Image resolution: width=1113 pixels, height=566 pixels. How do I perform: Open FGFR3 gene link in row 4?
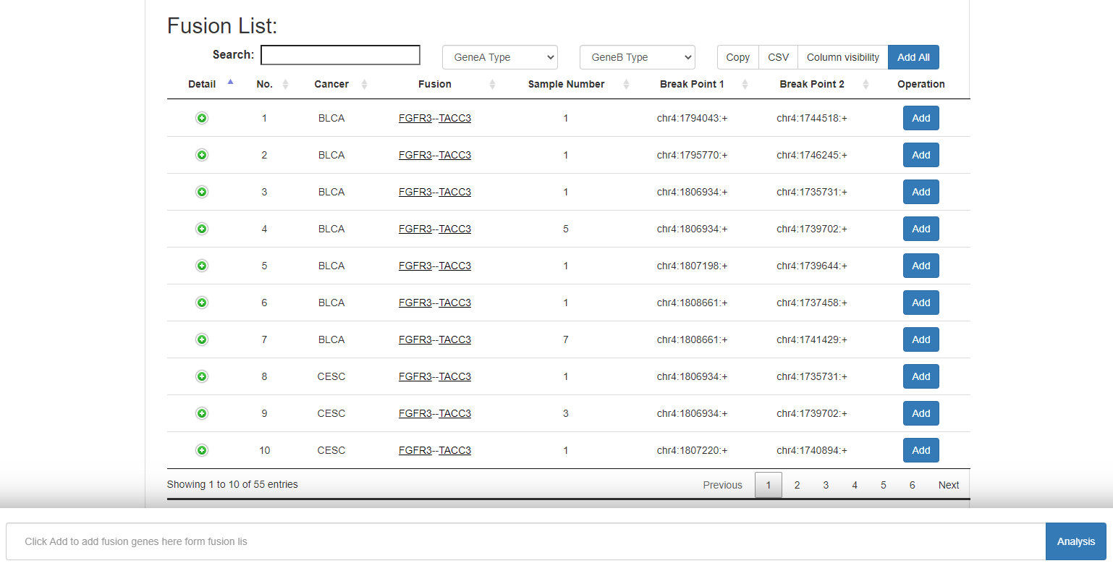pyautogui.click(x=415, y=229)
